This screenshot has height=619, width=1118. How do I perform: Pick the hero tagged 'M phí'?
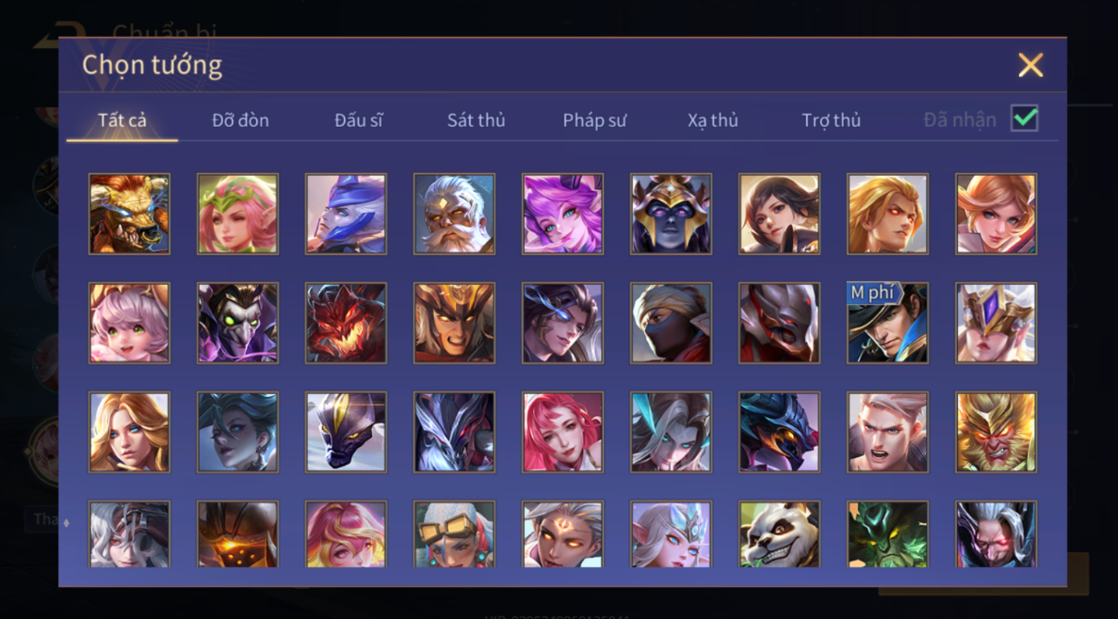click(x=887, y=323)
